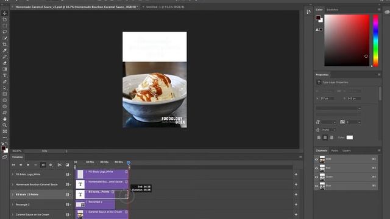Add media to FG Logo_White track

pyautogui.click(x=296, y=175)
